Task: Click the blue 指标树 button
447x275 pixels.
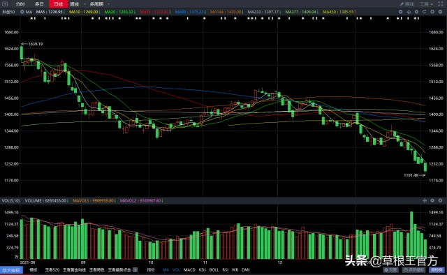Action: click(437, 270)
